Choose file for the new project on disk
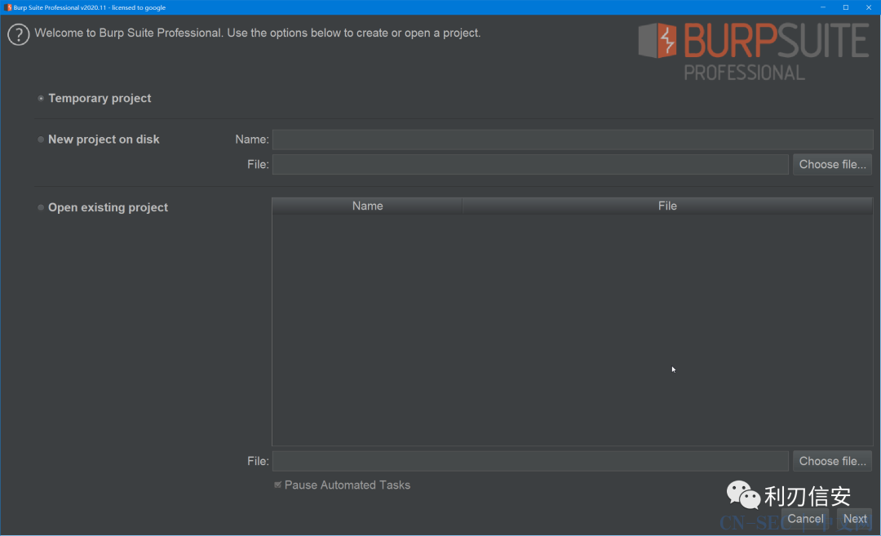This screenshot has width=881, height=536. click(x=832, y=165)
